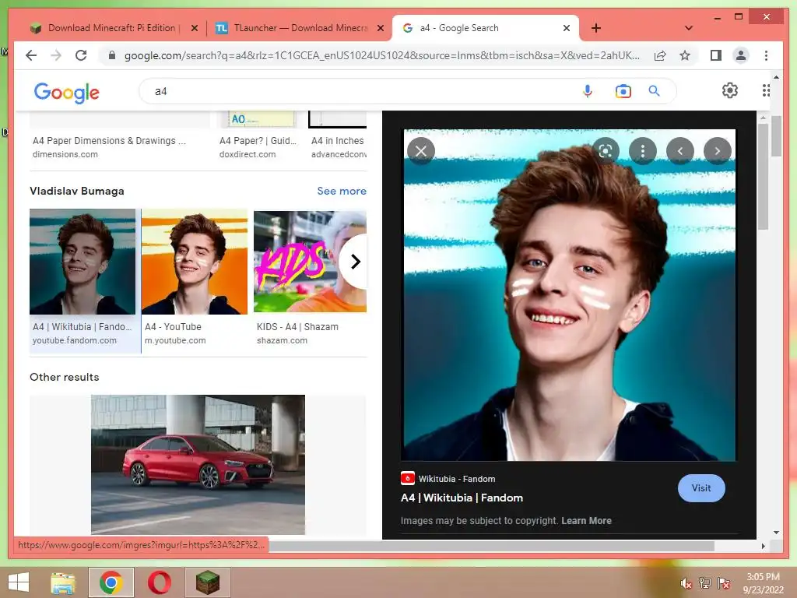Open Chrome profile avatar
Viewport: 797px width, 598px height.
point(741,55)
